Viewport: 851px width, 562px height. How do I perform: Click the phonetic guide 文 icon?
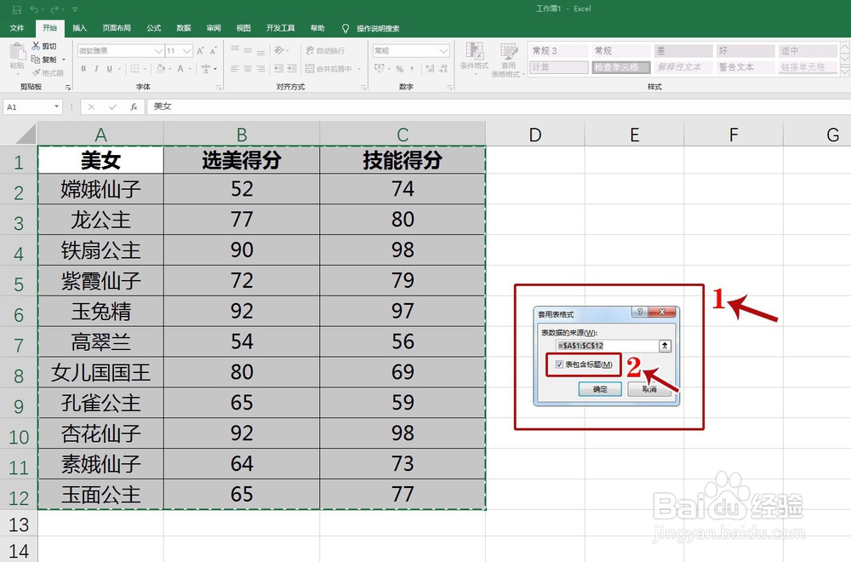click(206, 69)
